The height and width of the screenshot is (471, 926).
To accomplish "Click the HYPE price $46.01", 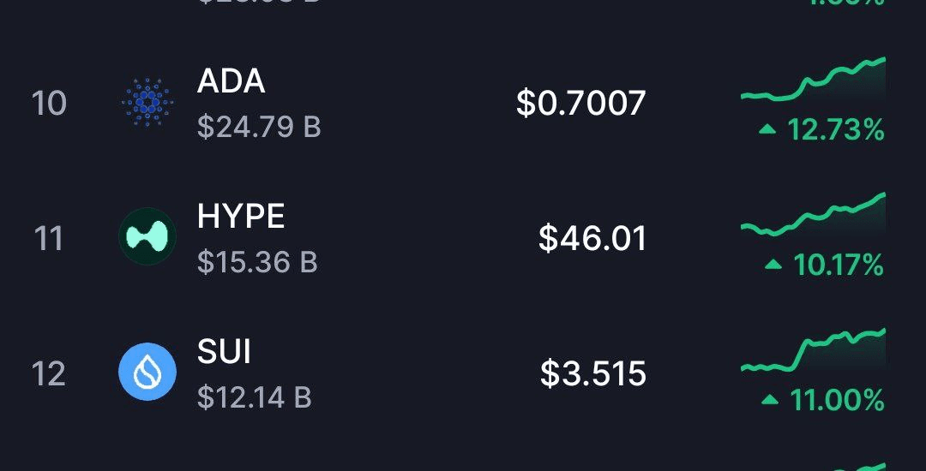I will coord(592,239).
